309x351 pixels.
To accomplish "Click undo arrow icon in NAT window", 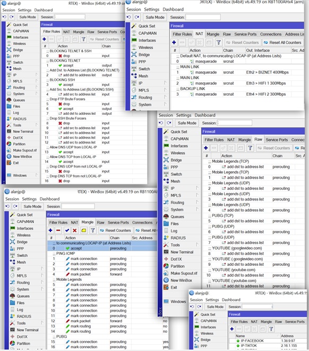I will 128,17.
